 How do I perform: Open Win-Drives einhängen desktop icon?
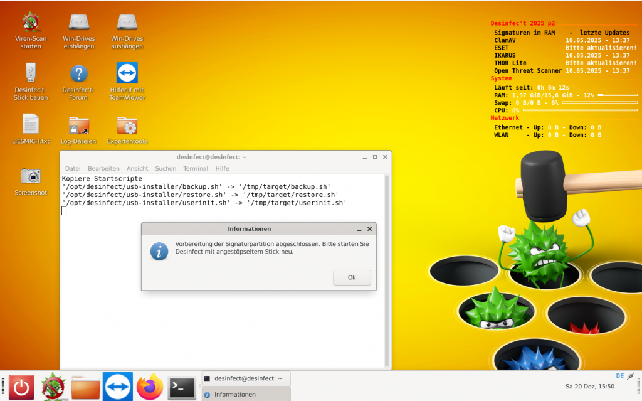pos(78,24)
